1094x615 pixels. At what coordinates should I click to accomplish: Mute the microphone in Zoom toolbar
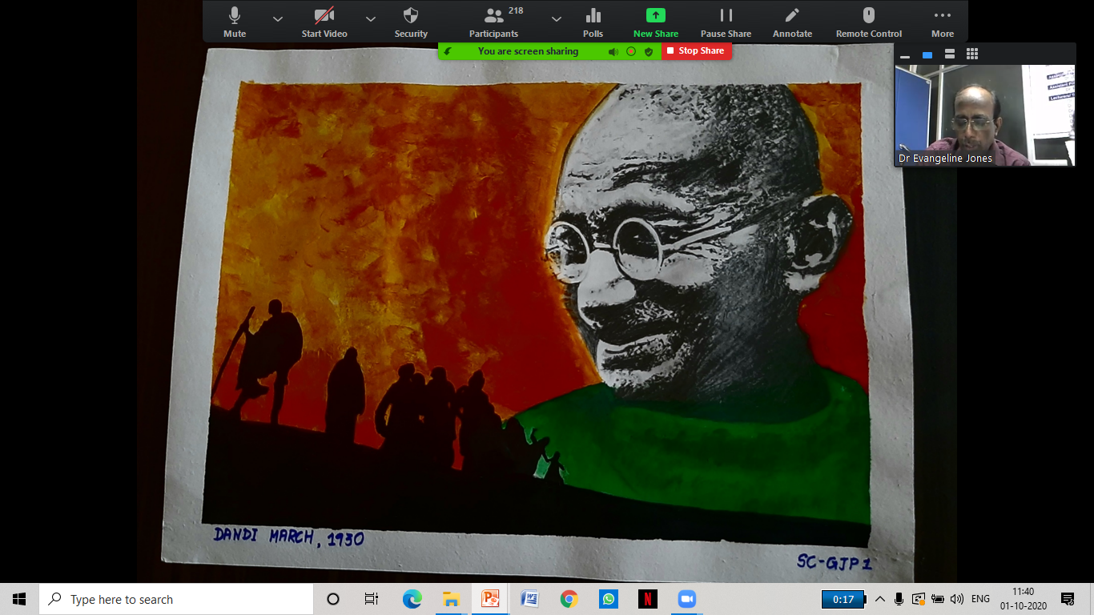[x=235, y=22]
